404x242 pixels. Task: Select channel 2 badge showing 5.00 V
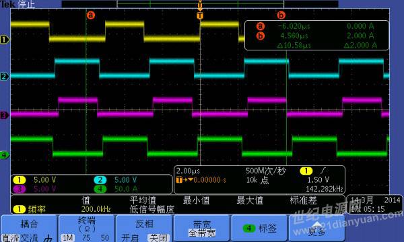tap(100, 179)
